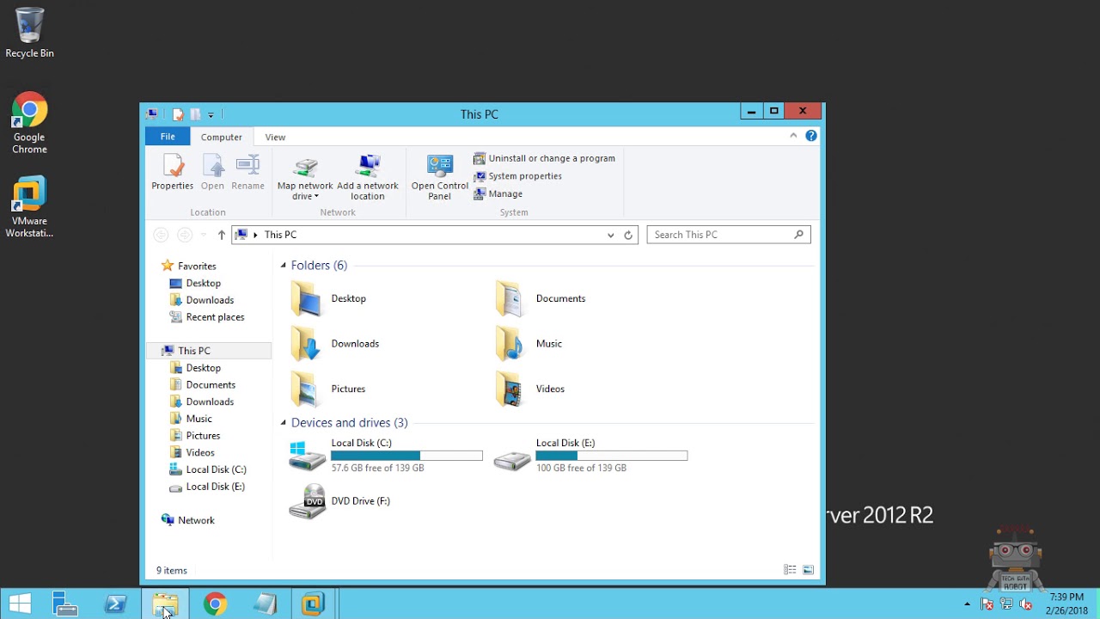Select Local Disk (E:) drive
The height and width of the screenshot is (619, 1100).
tap(590, 456)
